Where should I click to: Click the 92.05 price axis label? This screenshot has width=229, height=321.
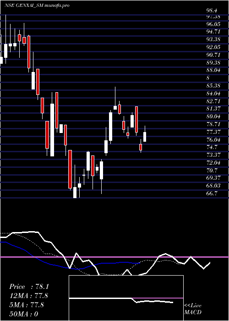point(213,47)
